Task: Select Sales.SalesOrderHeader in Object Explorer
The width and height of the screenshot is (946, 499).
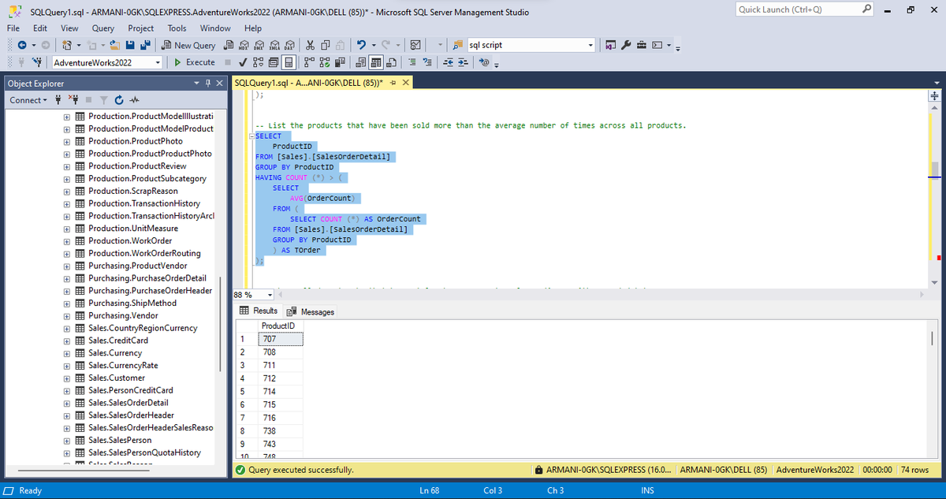Action: (131, 415)
